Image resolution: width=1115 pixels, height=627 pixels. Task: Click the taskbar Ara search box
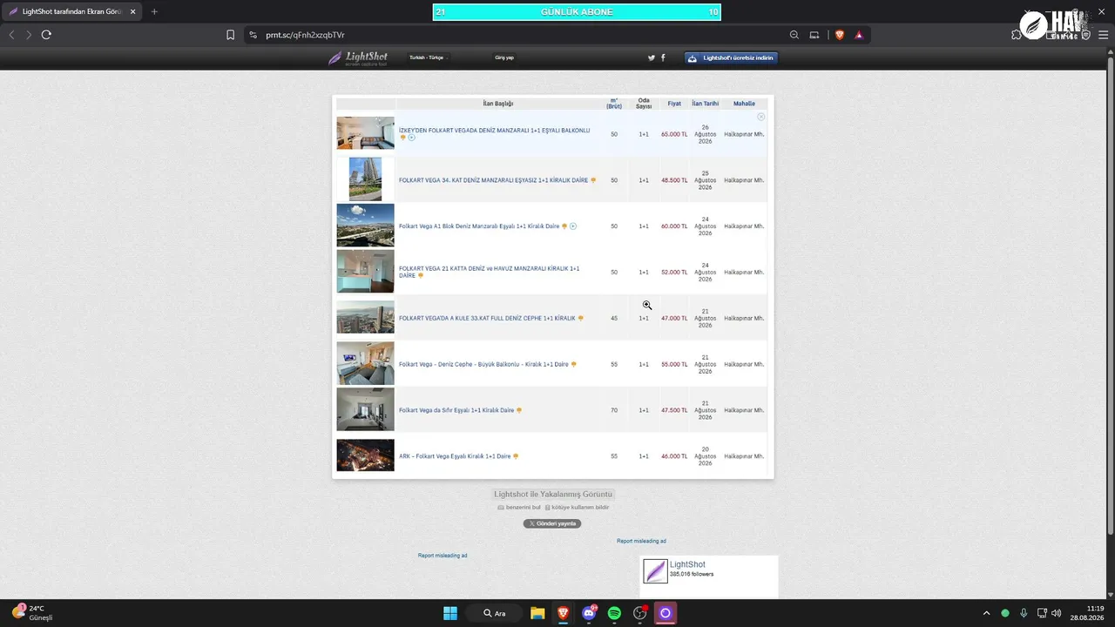pos(494,613)
